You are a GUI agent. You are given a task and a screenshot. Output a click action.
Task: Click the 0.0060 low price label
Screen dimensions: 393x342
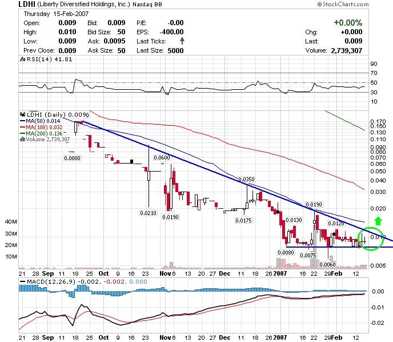click(x=327, y=264)
